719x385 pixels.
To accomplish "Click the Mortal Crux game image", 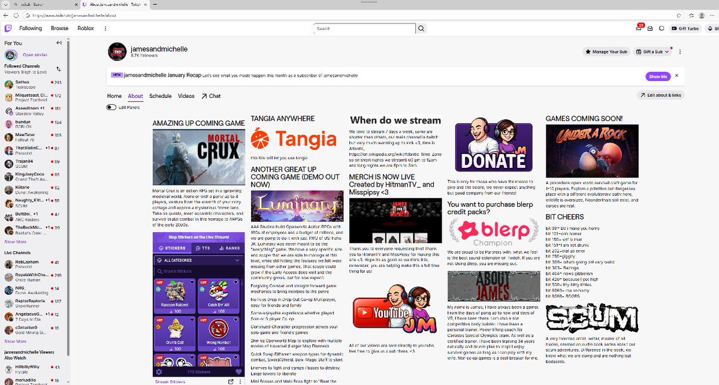I will click(199, 157).
